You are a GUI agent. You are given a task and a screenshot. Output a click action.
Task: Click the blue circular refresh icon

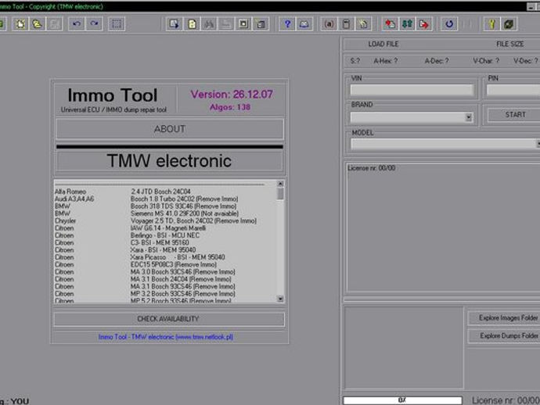pos(449,24)
